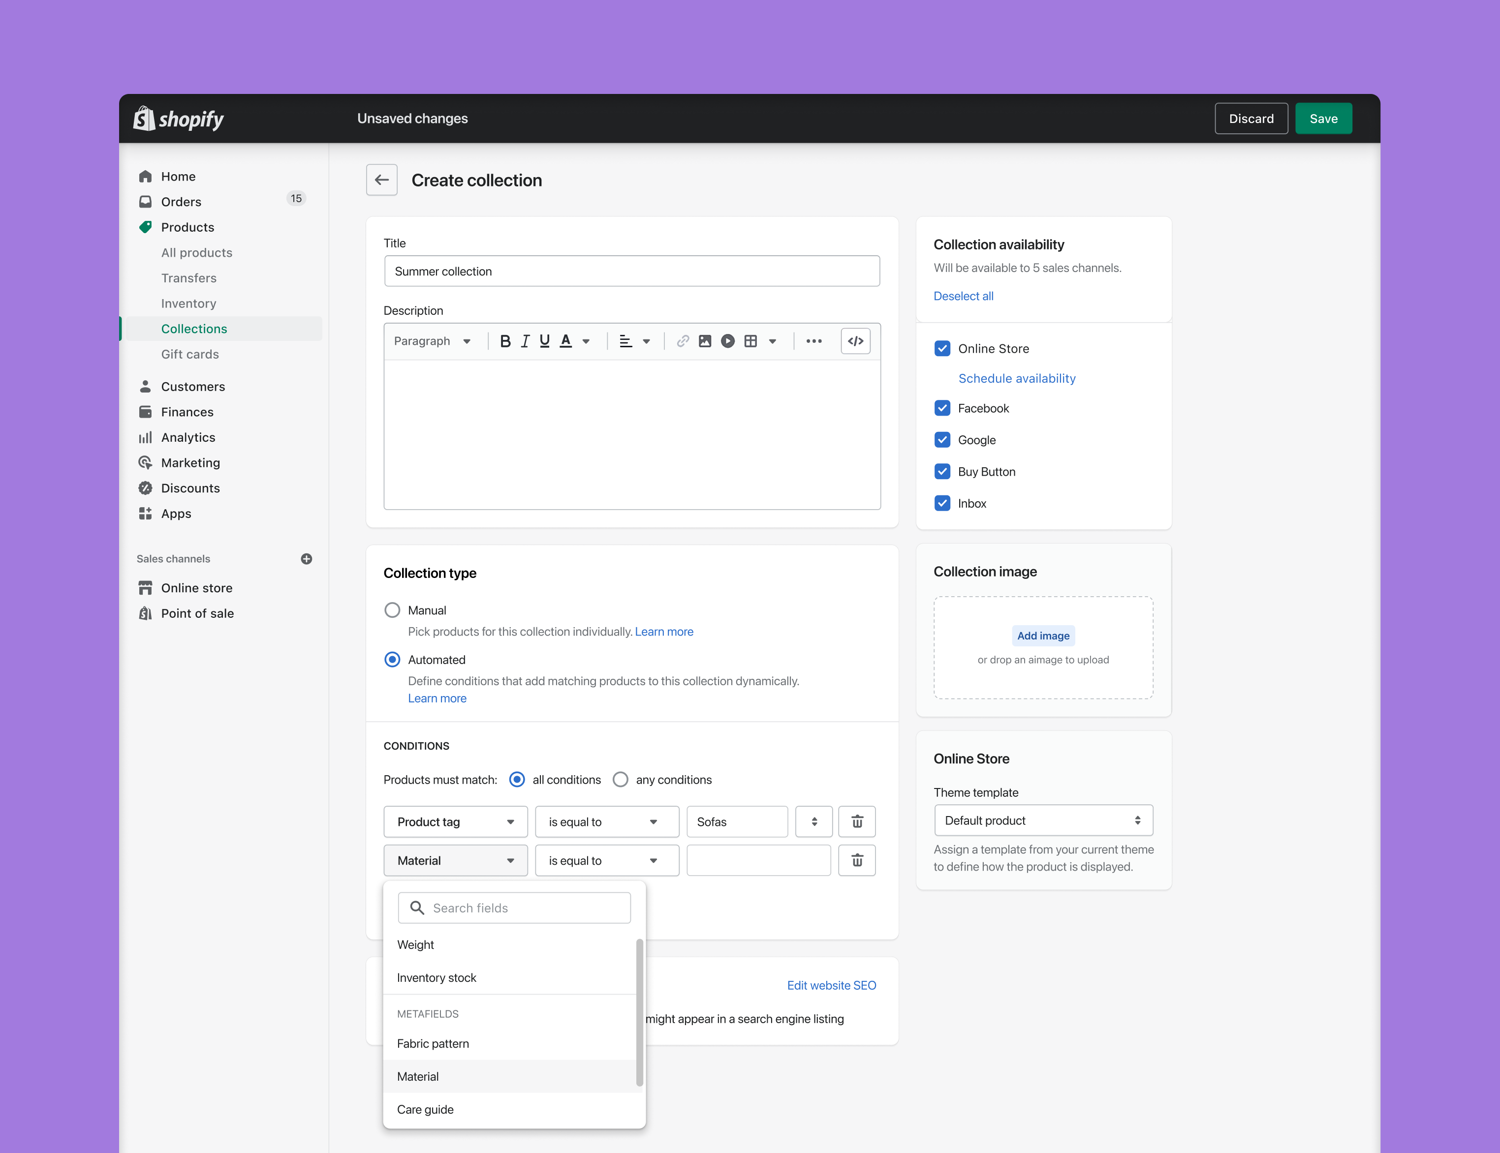1500x1153 pixels.
Task: Insert a table in the description
Action: point(751,341)
